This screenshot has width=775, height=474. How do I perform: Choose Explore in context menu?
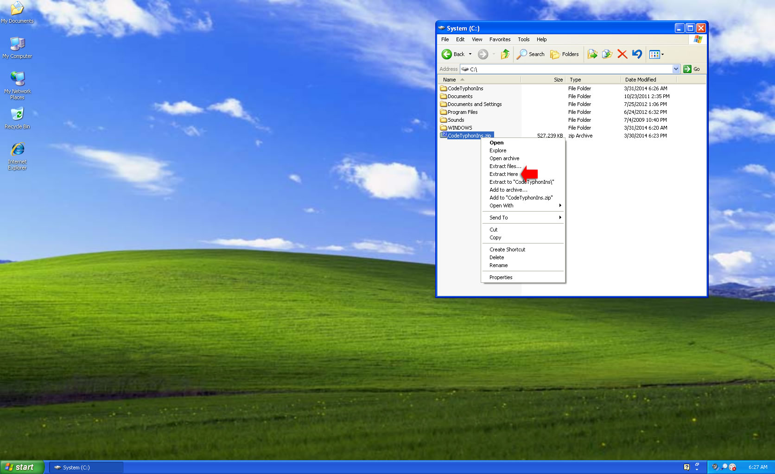point(523,150)
